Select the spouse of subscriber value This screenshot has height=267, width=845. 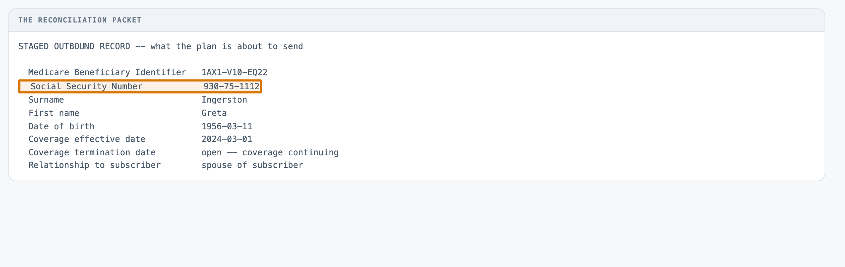pyautogui.click(x=252, y=165)
